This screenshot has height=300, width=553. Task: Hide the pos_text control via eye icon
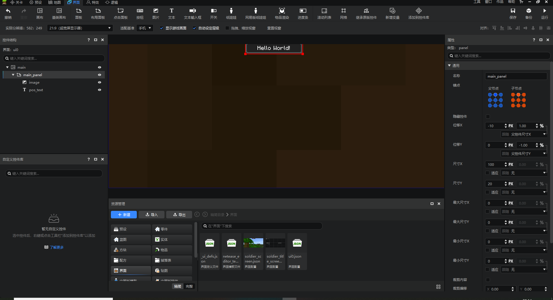click(99, 90)
